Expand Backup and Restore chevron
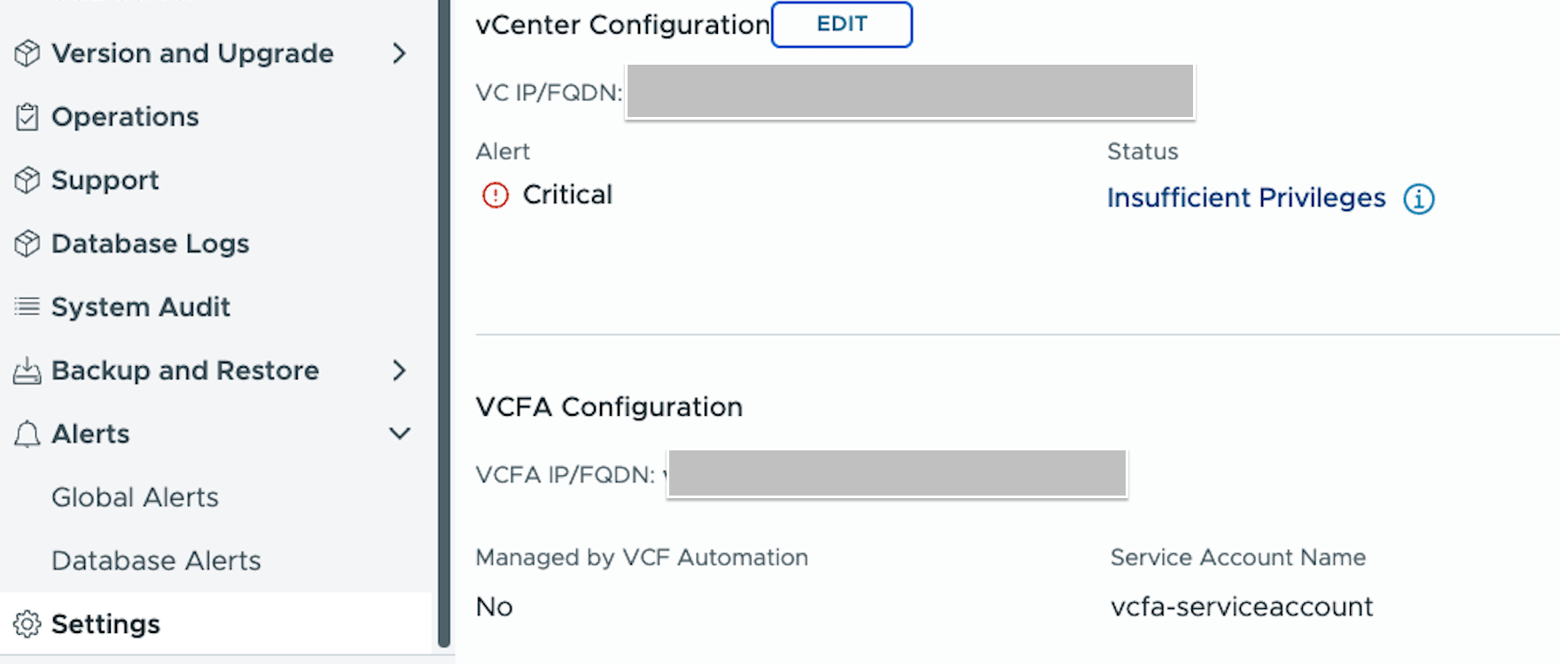This screenshot has width=1560, height=664. coord(399,371)
